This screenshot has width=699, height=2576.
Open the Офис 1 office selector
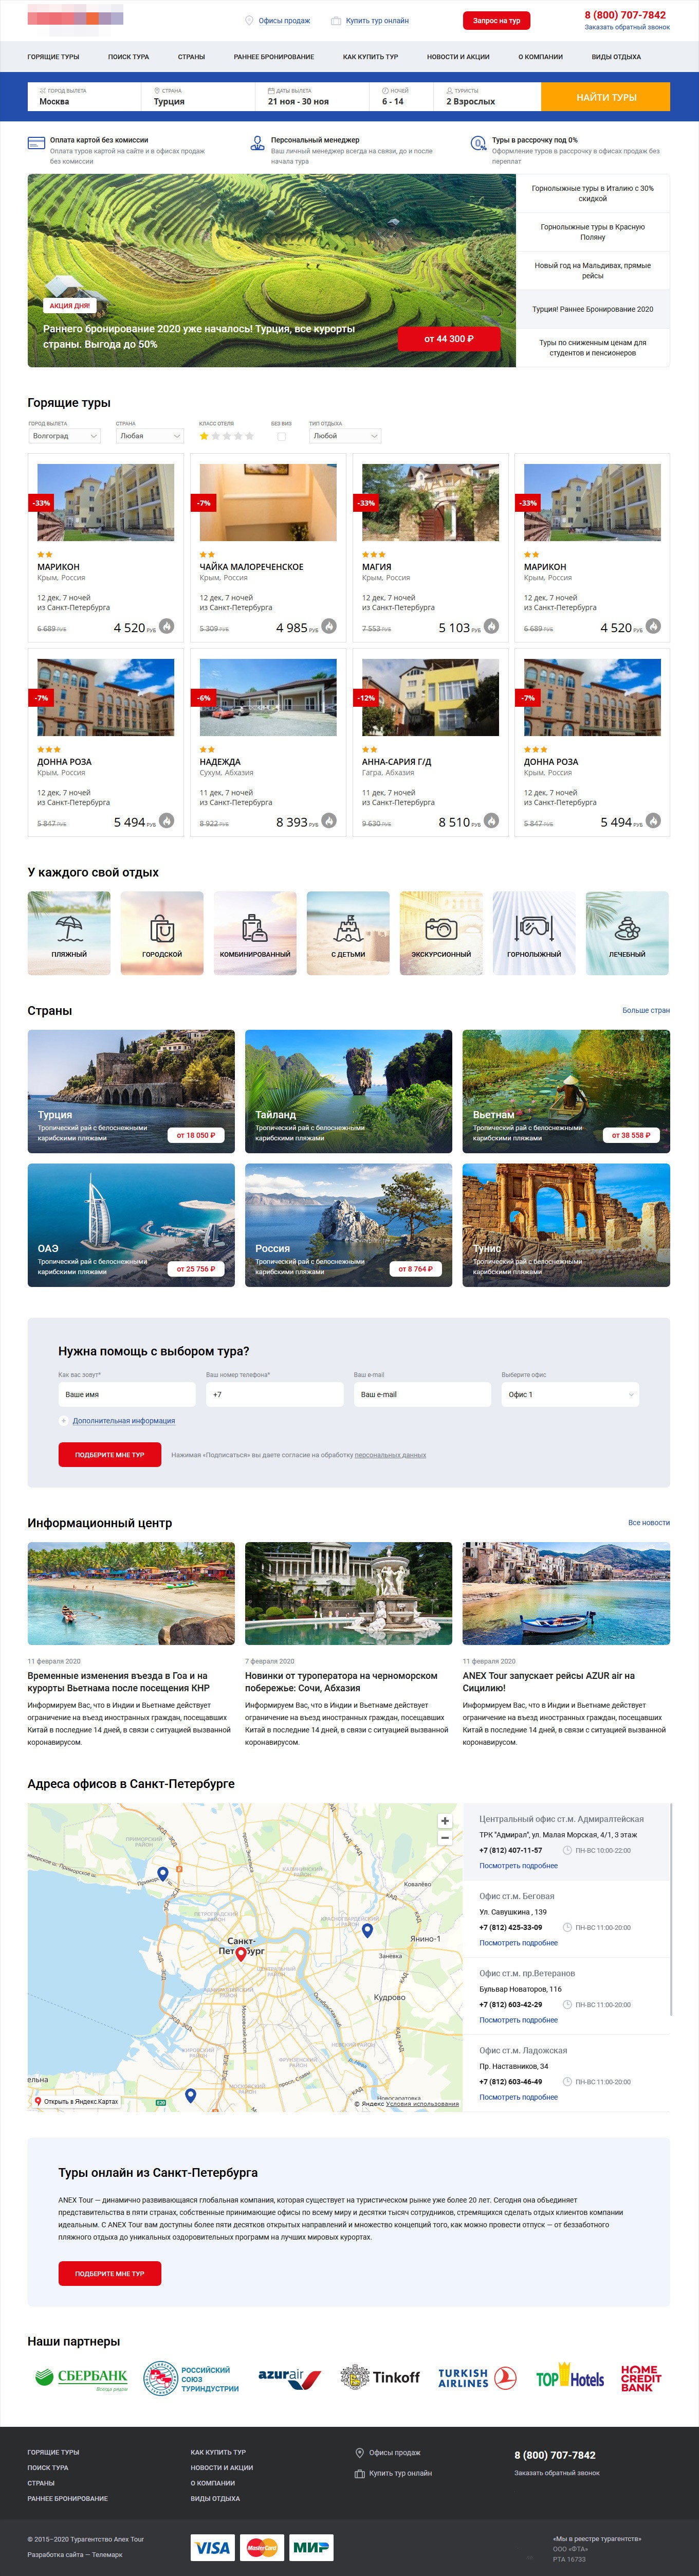(570, 1394)
